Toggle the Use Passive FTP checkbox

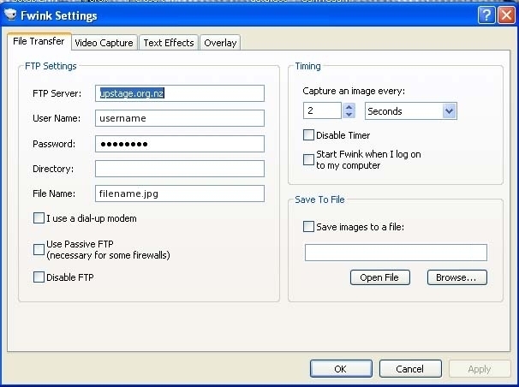(x=39, y=249)
